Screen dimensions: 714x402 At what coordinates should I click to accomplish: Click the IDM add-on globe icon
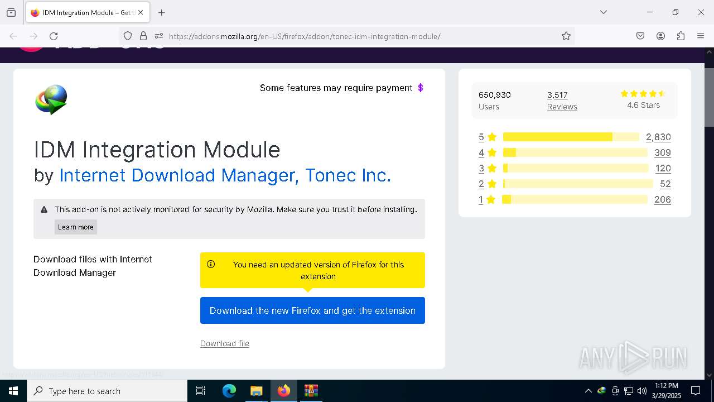tap(51, 99)
